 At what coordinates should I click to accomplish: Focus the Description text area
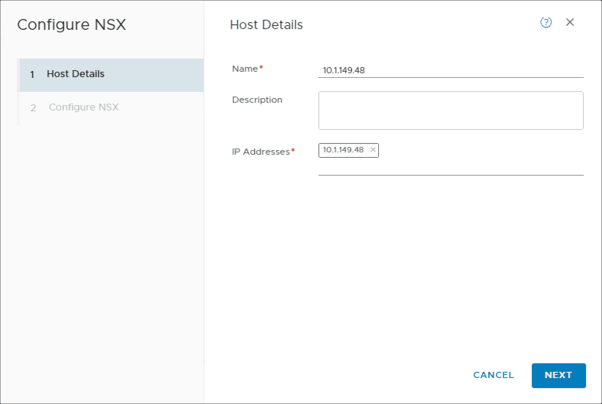pos(451,110)
